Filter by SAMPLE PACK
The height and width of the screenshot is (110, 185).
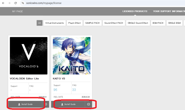tap(92, 23)
